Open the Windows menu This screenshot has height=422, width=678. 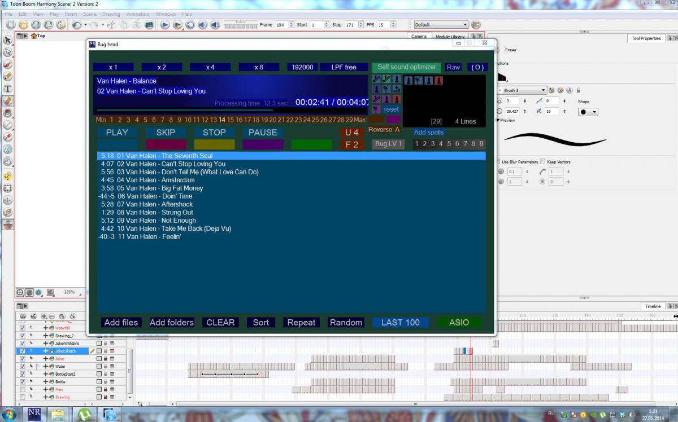pyautogui.click(x=166, y=14)
